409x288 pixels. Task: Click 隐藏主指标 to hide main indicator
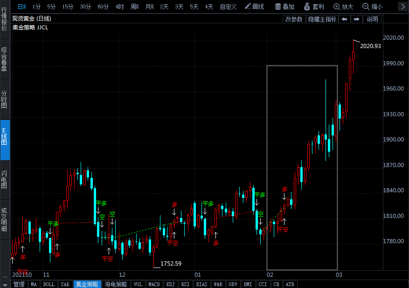[322, 19]
